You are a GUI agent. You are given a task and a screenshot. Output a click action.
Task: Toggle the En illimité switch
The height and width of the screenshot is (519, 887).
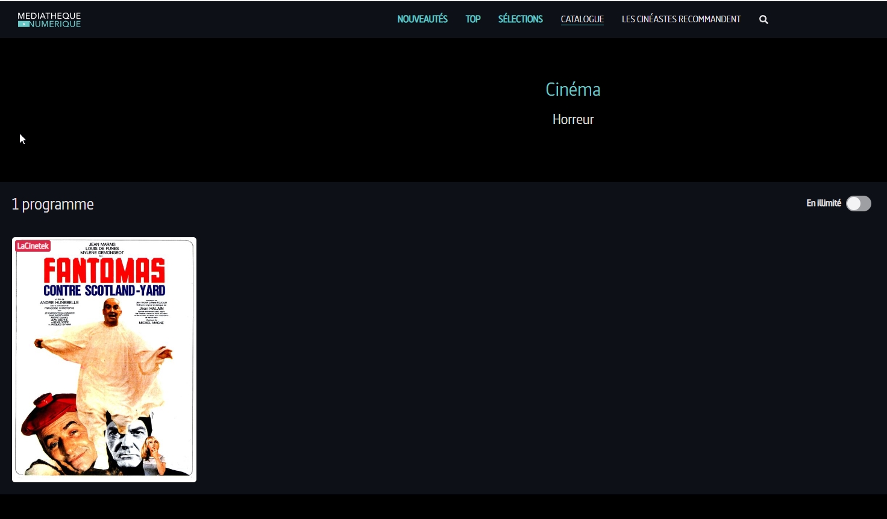(859, 204)
